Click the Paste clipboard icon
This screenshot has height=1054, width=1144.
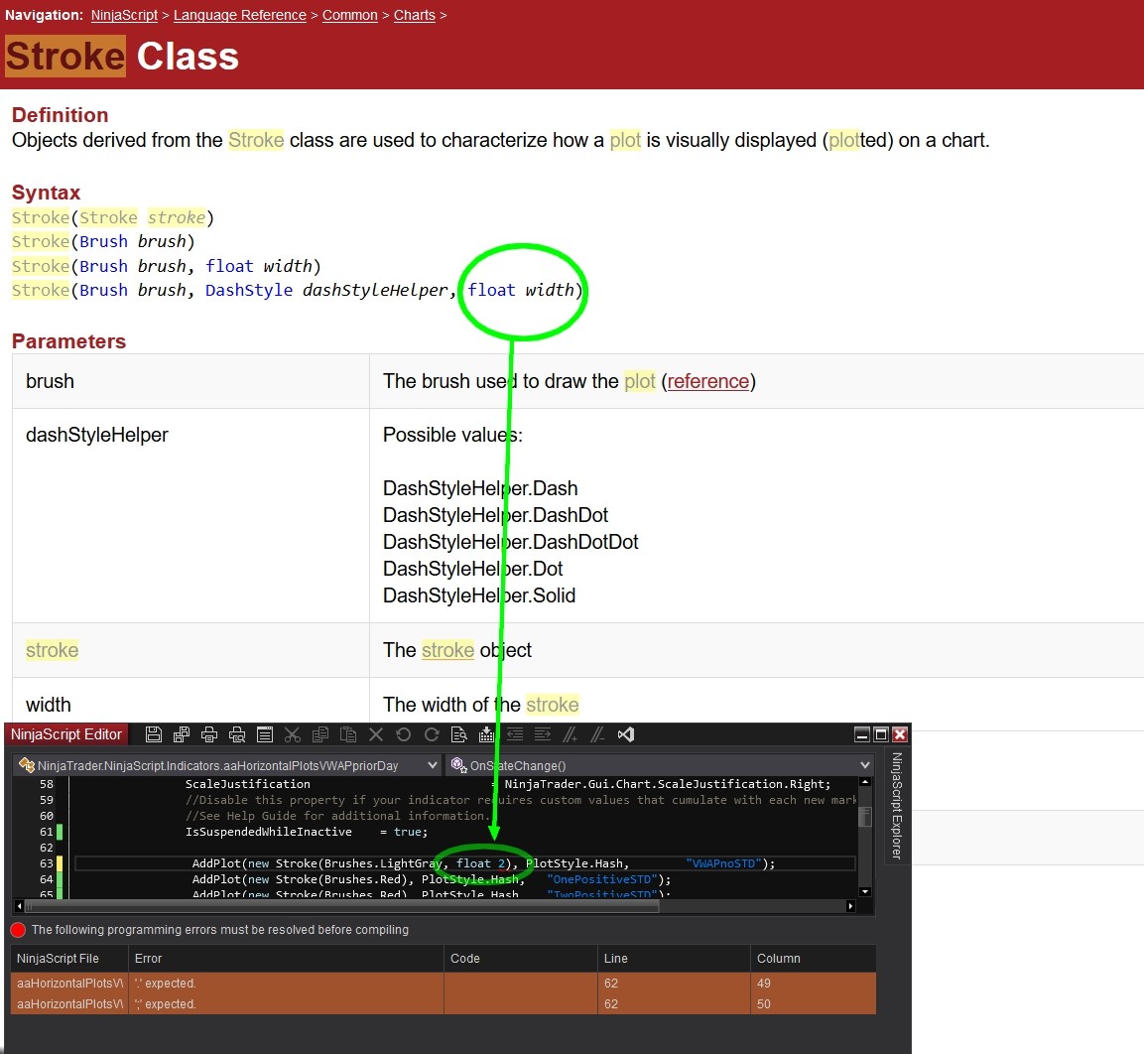348,734
